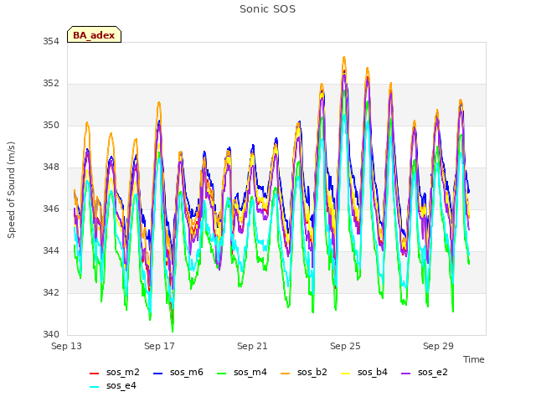The height and width of the screenshot is (402, 536).
Task: Click the 350 y-axis tick label
Action: [x=51, y=126]
